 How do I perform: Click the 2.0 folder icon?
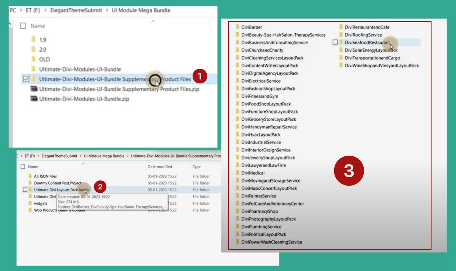(x=34, y=49)
